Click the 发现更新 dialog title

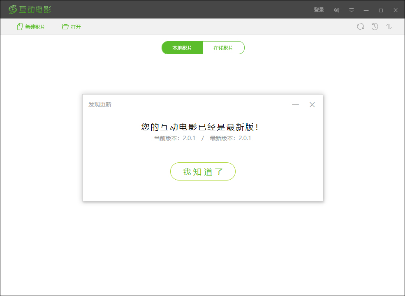tap(100, 104)
